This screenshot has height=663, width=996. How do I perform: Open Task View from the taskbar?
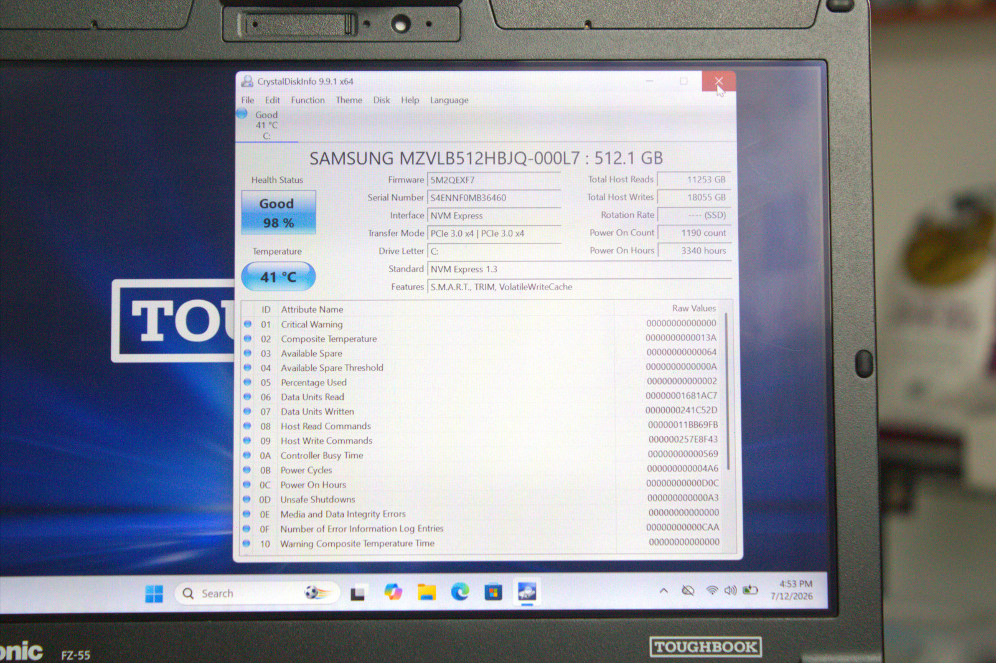pos(357,593)
